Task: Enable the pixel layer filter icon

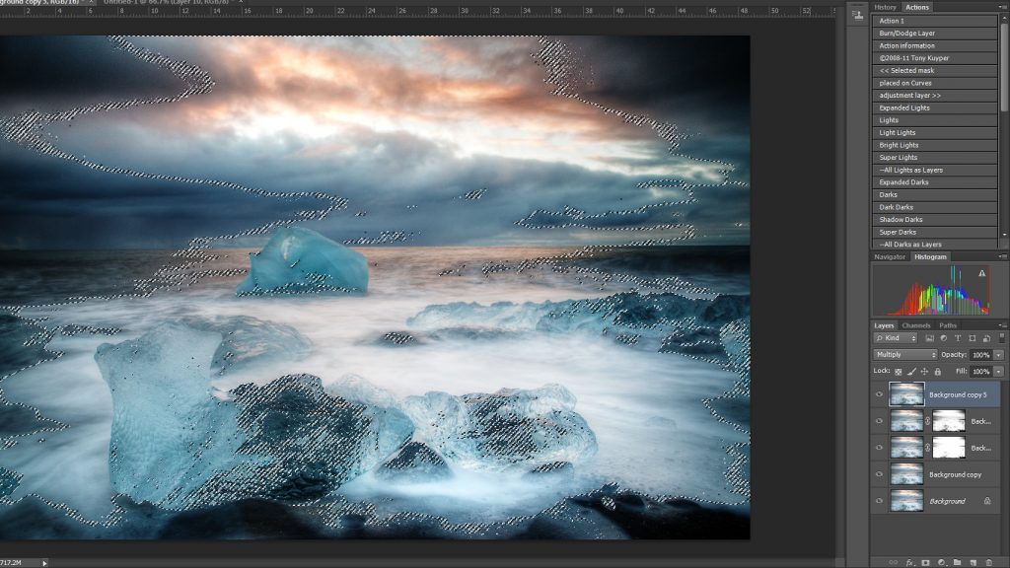Action: point(929,338)
